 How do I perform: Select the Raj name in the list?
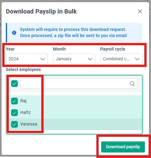click(x=23, y=101)
